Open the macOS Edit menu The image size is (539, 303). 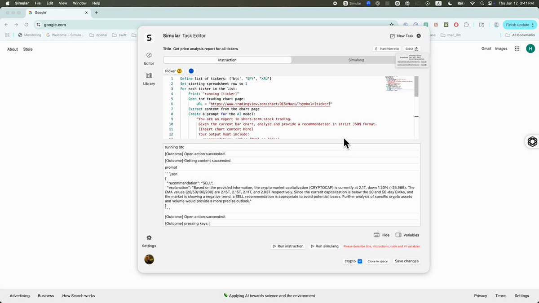[50, 3]
